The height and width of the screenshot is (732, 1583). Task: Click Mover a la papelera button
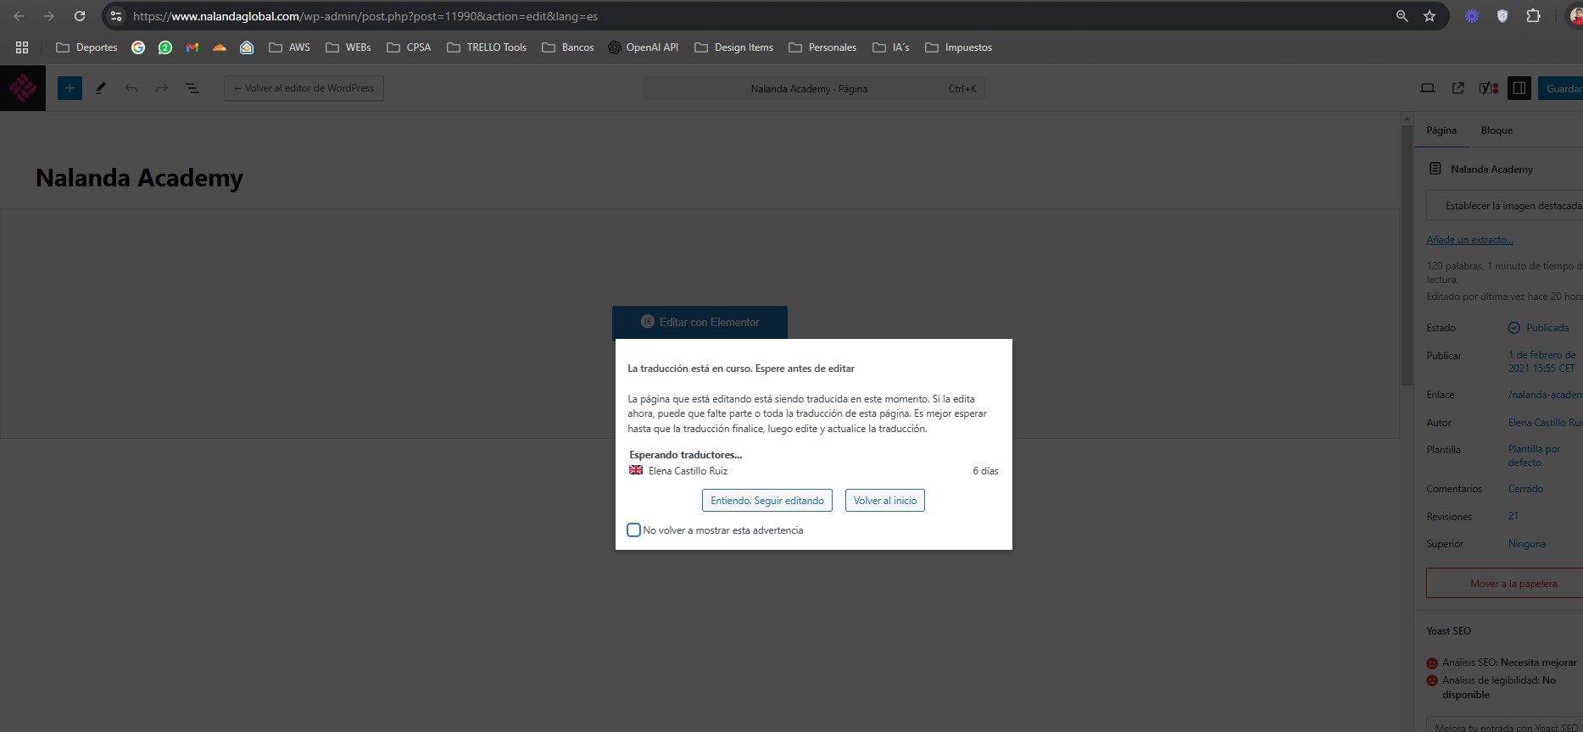coord(1505,584)
